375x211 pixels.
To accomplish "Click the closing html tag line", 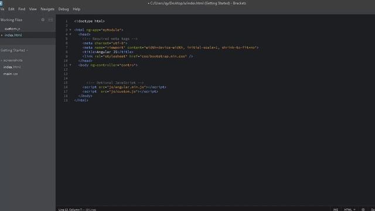I will (x=81, y=100).
